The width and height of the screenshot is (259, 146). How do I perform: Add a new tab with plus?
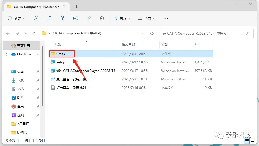tap(76, 7)
